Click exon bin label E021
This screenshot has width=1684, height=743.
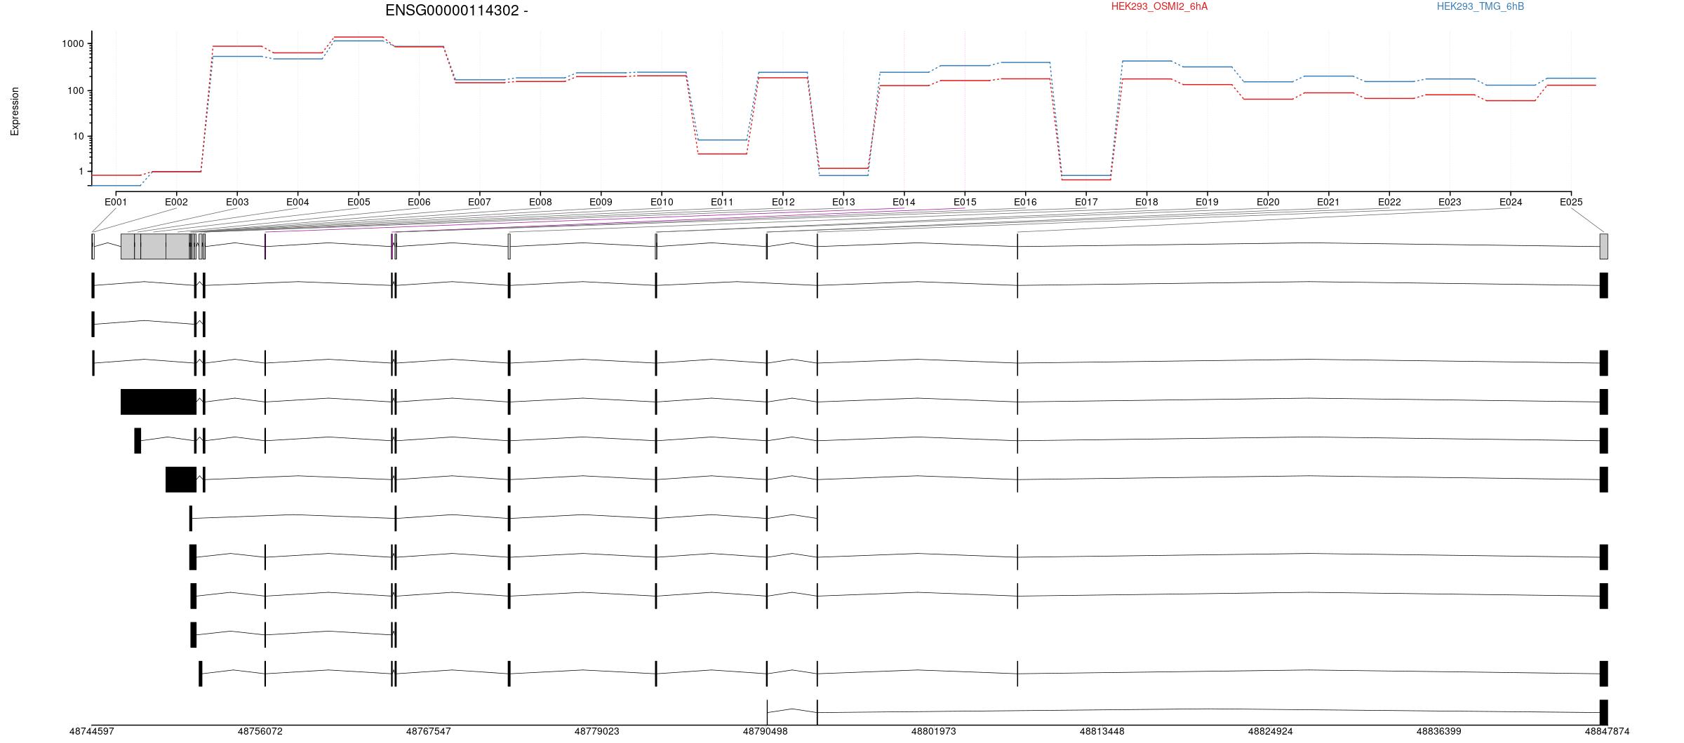coord(1328,203)
